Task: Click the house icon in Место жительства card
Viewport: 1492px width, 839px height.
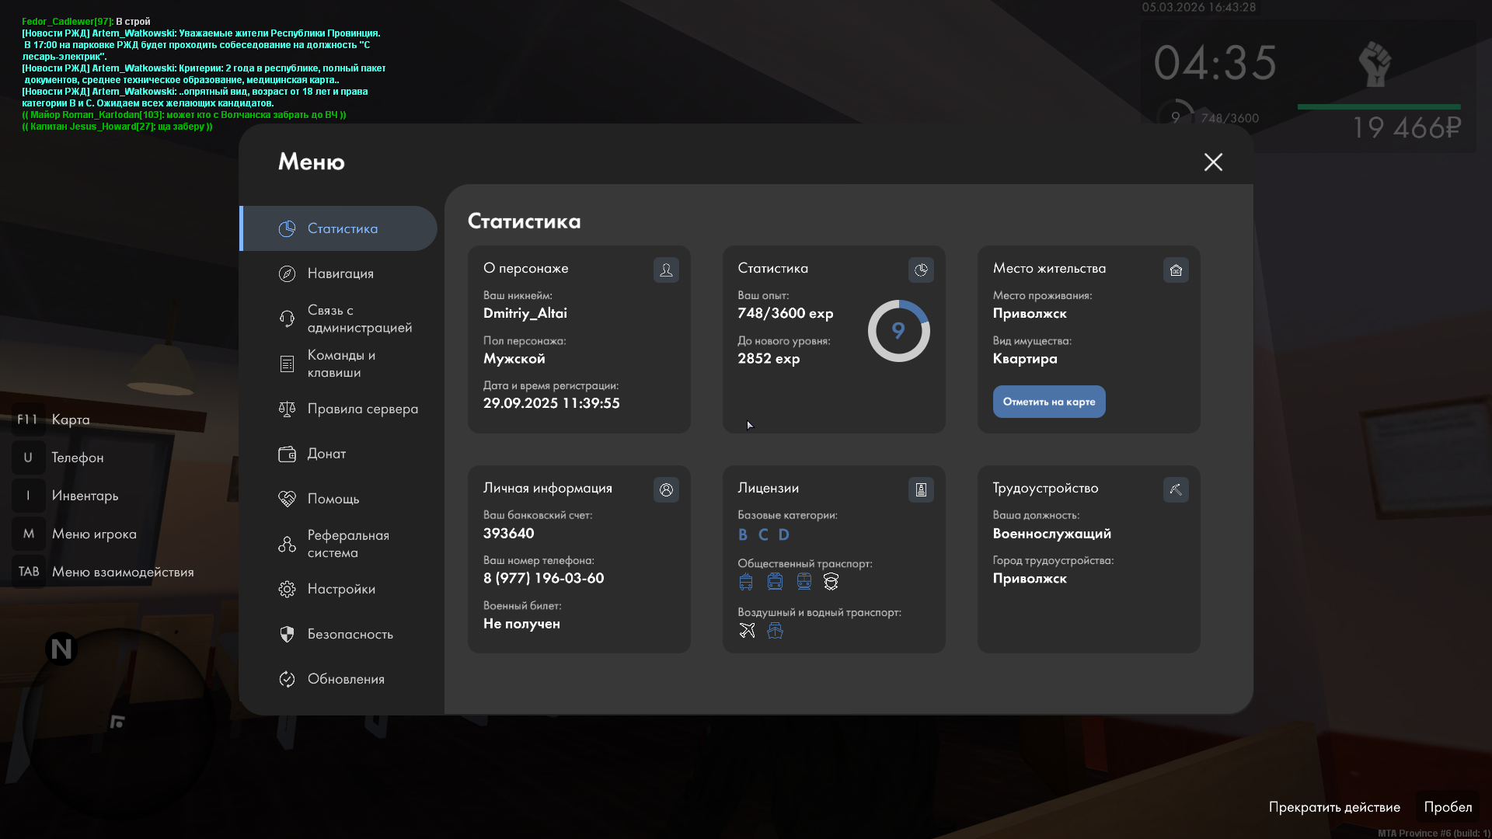Action: [x=1176, y=270]
